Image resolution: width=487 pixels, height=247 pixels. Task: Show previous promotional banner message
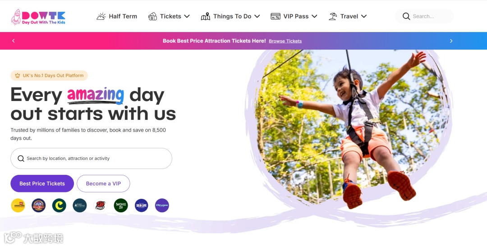tap(14, 41)
